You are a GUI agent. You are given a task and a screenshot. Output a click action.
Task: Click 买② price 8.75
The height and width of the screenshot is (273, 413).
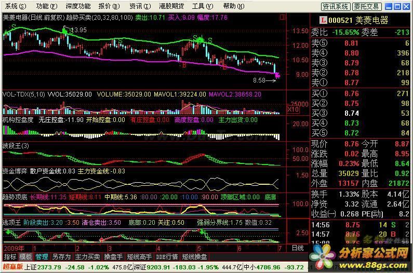[x=352, y=103]
